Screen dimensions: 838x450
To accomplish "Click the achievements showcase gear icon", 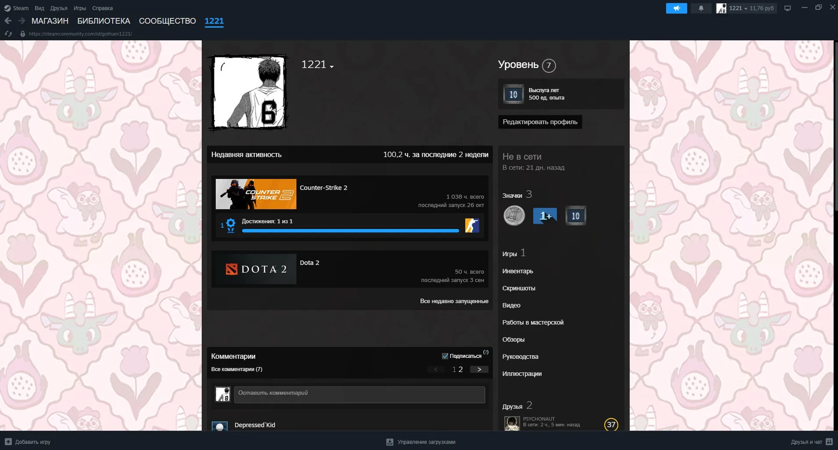I will (230, 225).
